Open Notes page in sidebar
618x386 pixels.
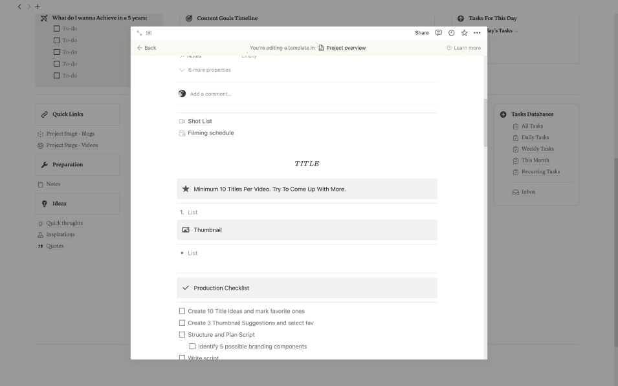[x=53, y=184]
